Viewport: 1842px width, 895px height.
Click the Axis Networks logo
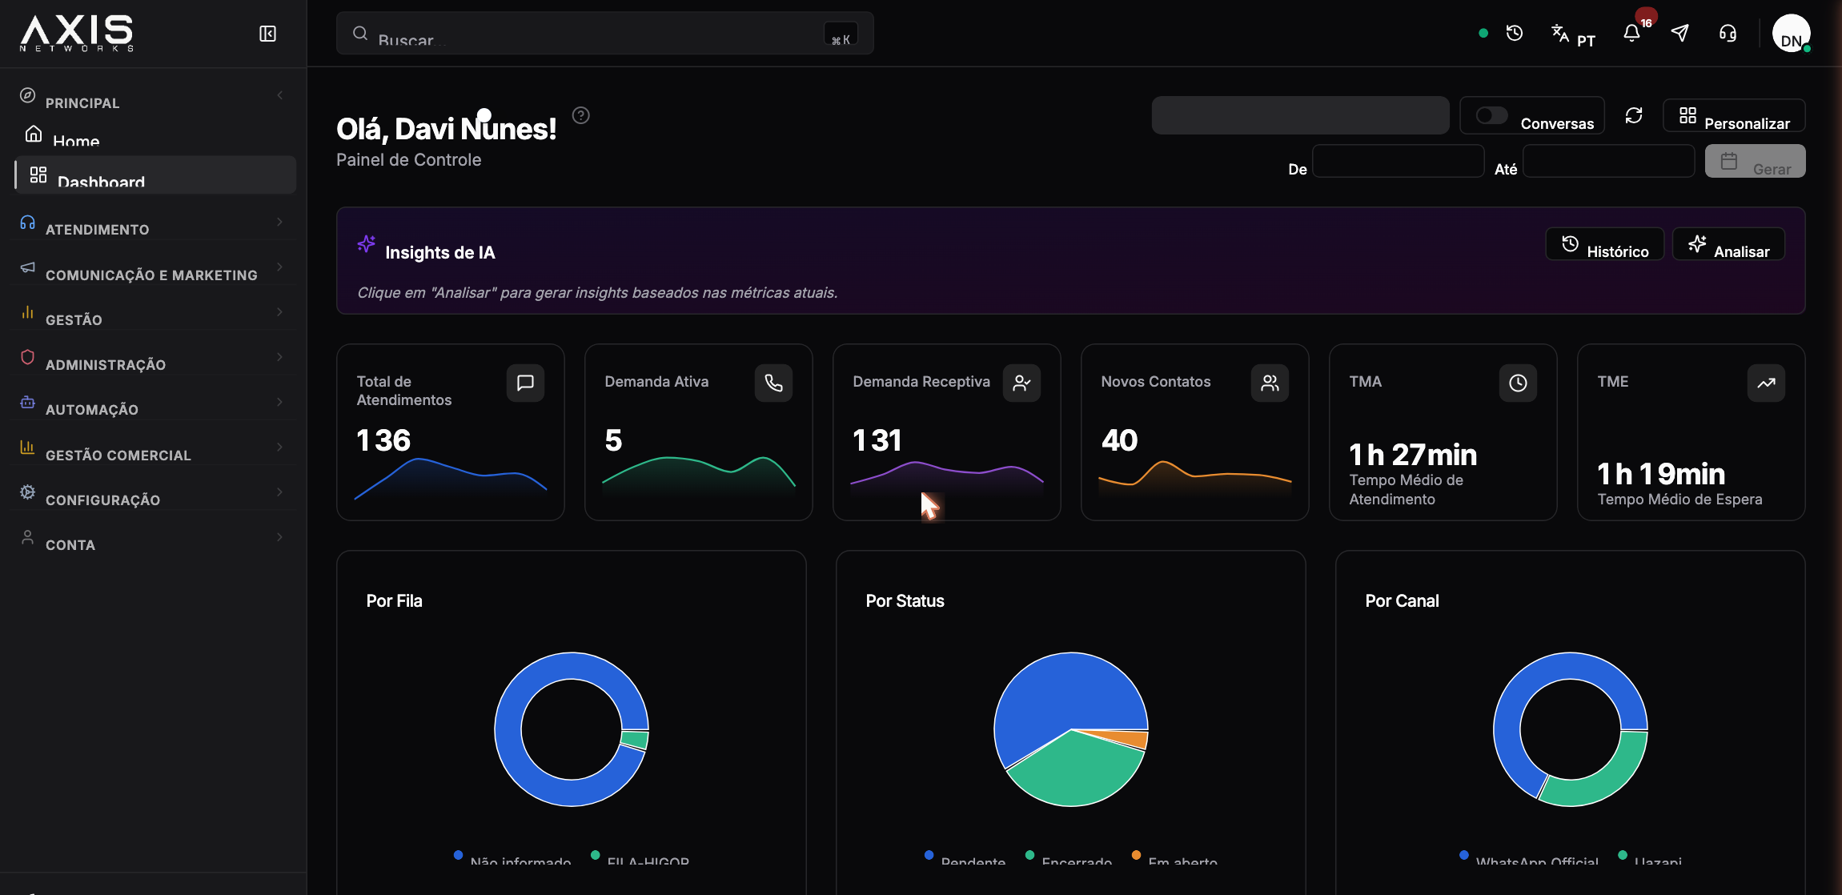coord(77,33)
